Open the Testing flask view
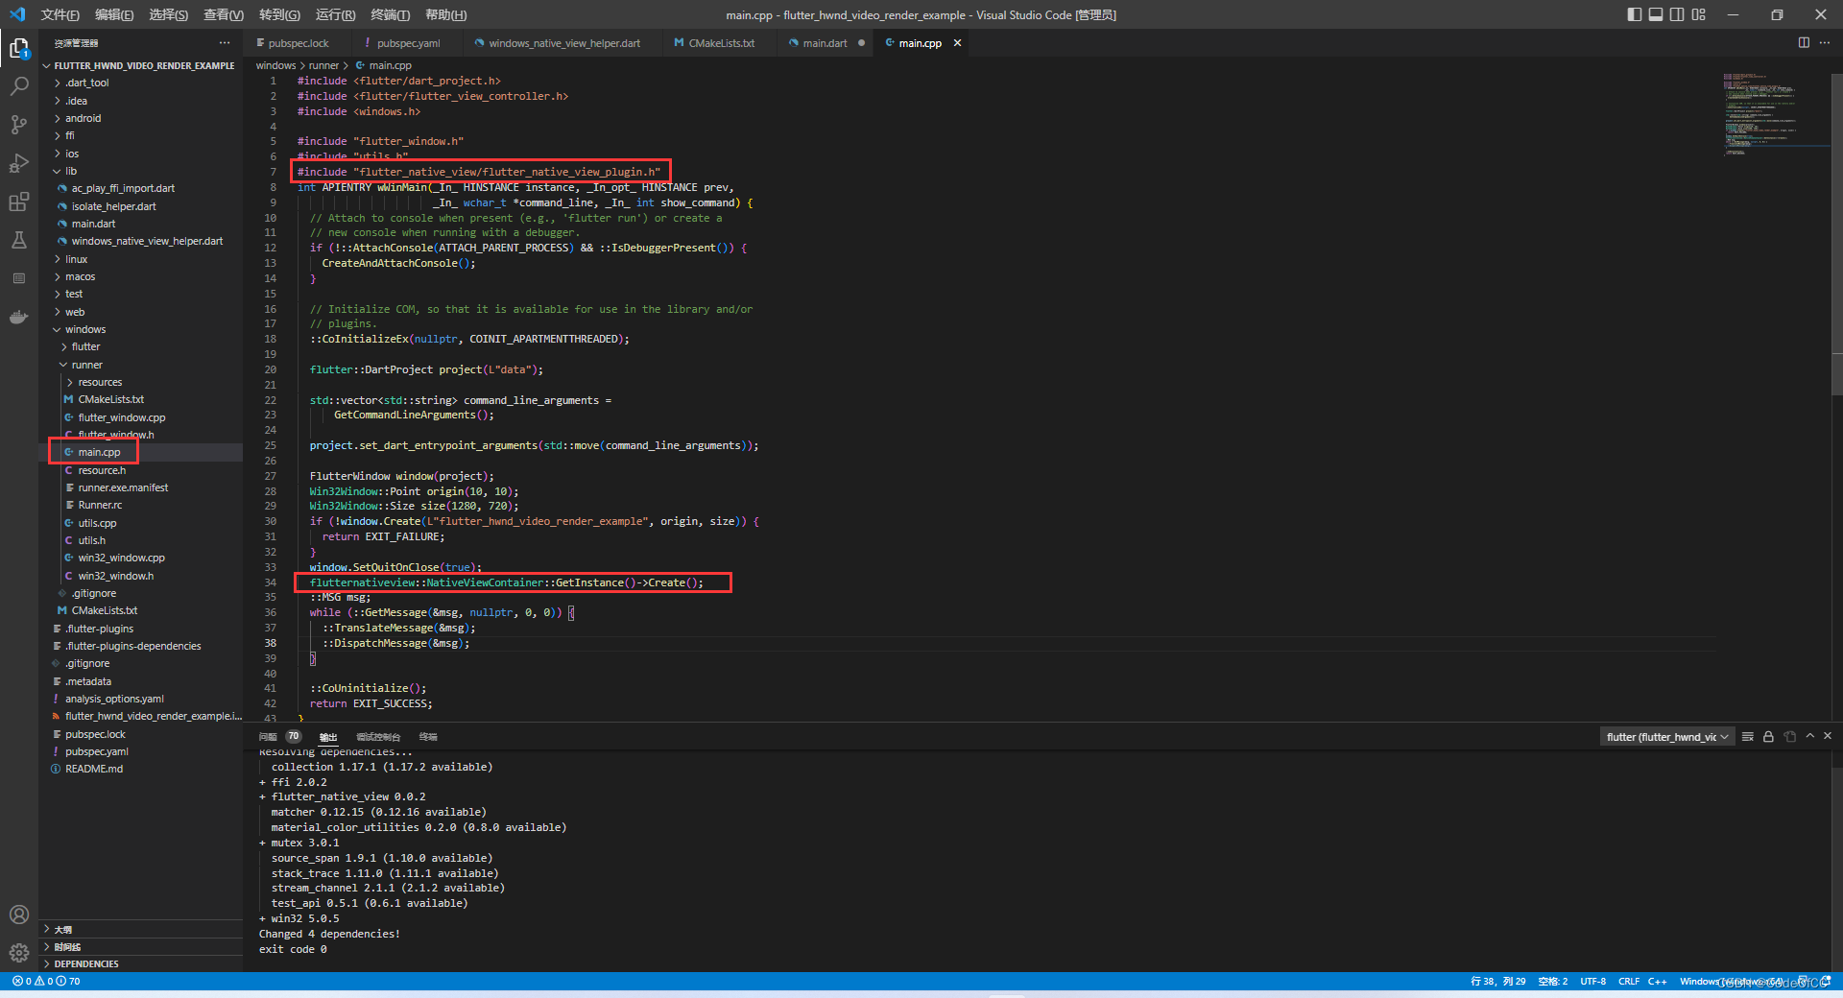Screen dimensions: 1843x998 19,240
